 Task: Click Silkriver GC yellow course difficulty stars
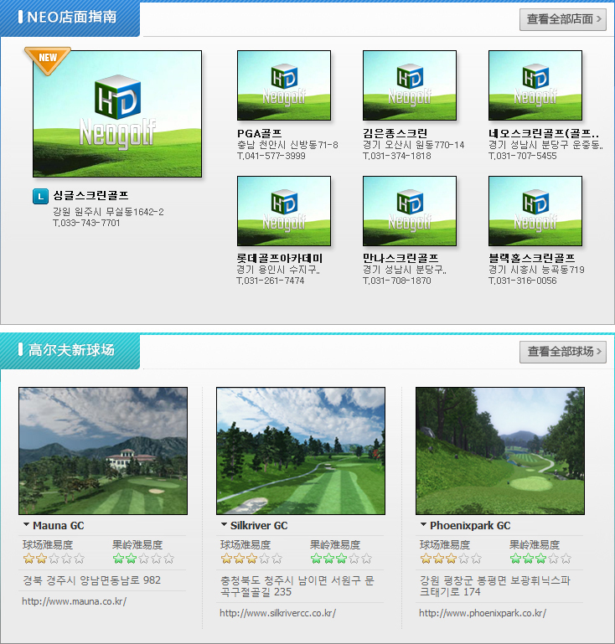coord(251,559)
